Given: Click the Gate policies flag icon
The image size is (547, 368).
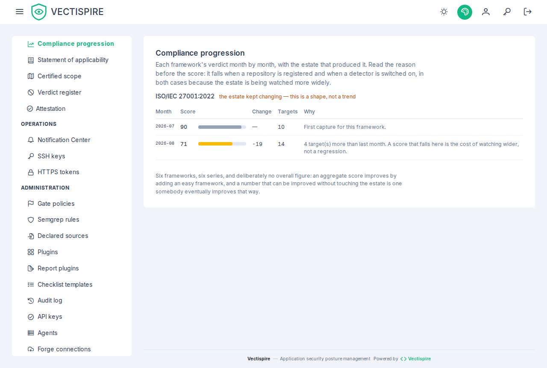Looking at the screenshot, I should (x=31, y=204).
